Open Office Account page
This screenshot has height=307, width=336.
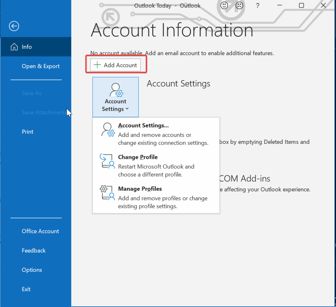point(40,231)
